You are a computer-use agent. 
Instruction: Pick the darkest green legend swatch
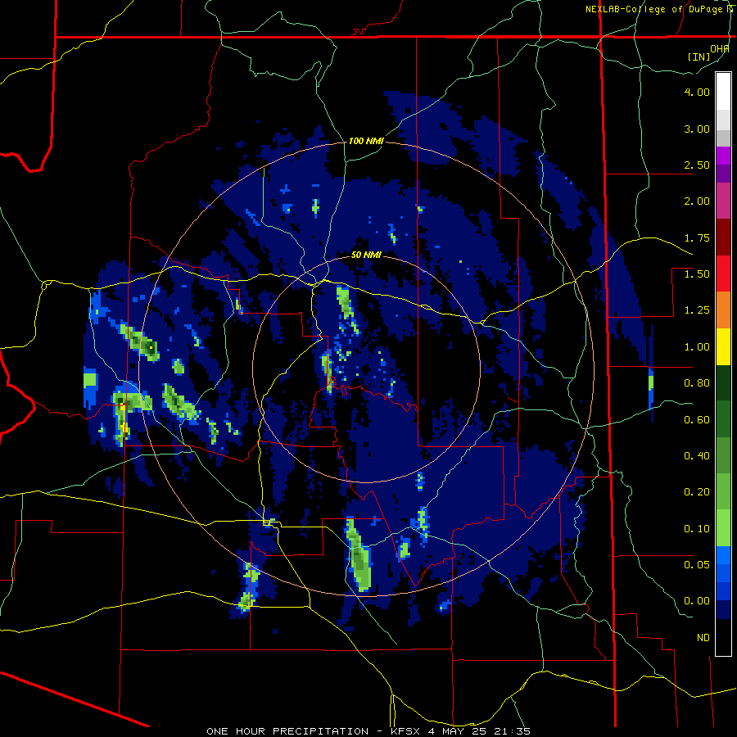(x=723, y=383)
